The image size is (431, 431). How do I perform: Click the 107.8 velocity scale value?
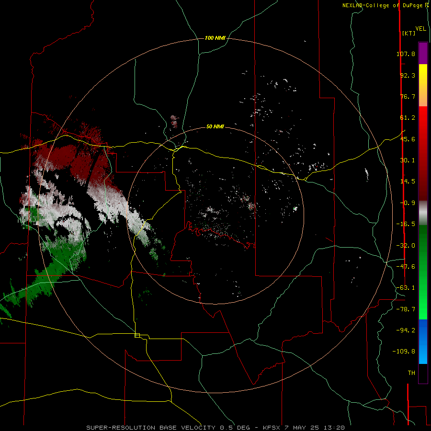click(x=406, y=54)
